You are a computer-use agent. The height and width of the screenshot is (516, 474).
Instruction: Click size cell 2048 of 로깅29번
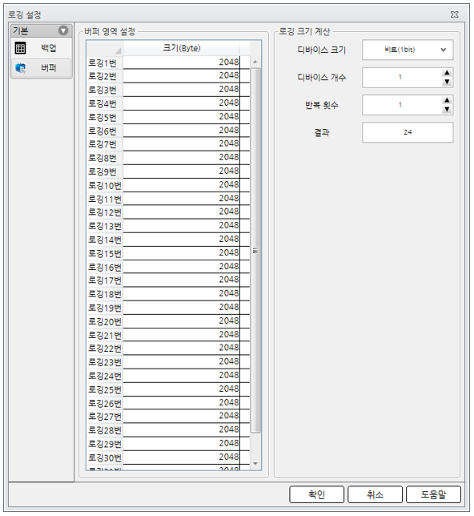[182, 444]
